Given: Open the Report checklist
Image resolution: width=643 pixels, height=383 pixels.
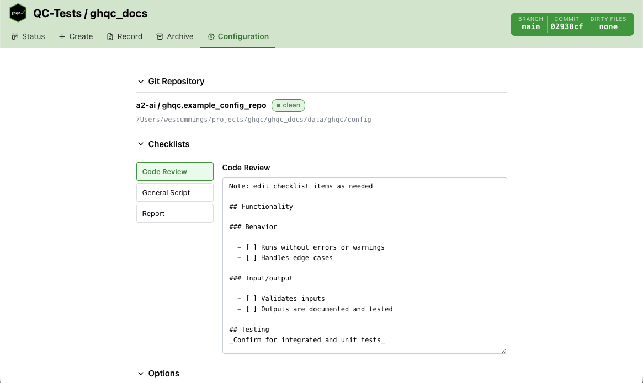Looking at the screenshot, I should point(174,213).
